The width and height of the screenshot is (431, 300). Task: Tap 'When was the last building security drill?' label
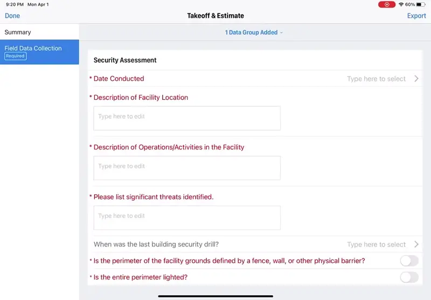pos(156,244)
